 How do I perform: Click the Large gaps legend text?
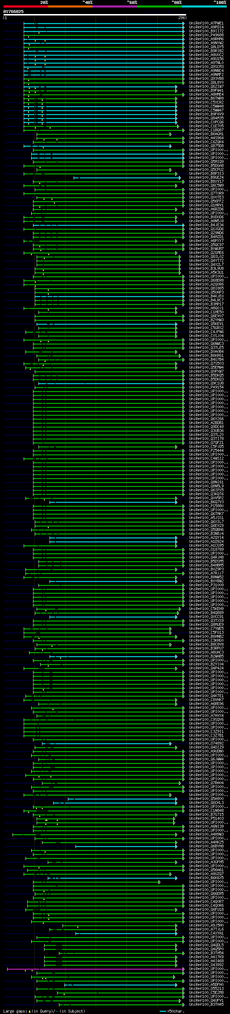44,1011
